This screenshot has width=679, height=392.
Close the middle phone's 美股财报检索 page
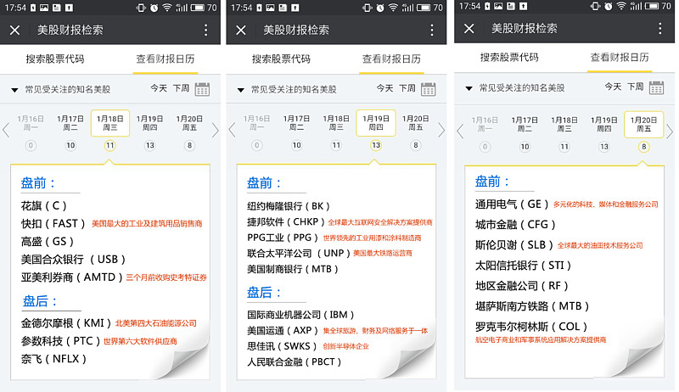[x=241, y=30]
